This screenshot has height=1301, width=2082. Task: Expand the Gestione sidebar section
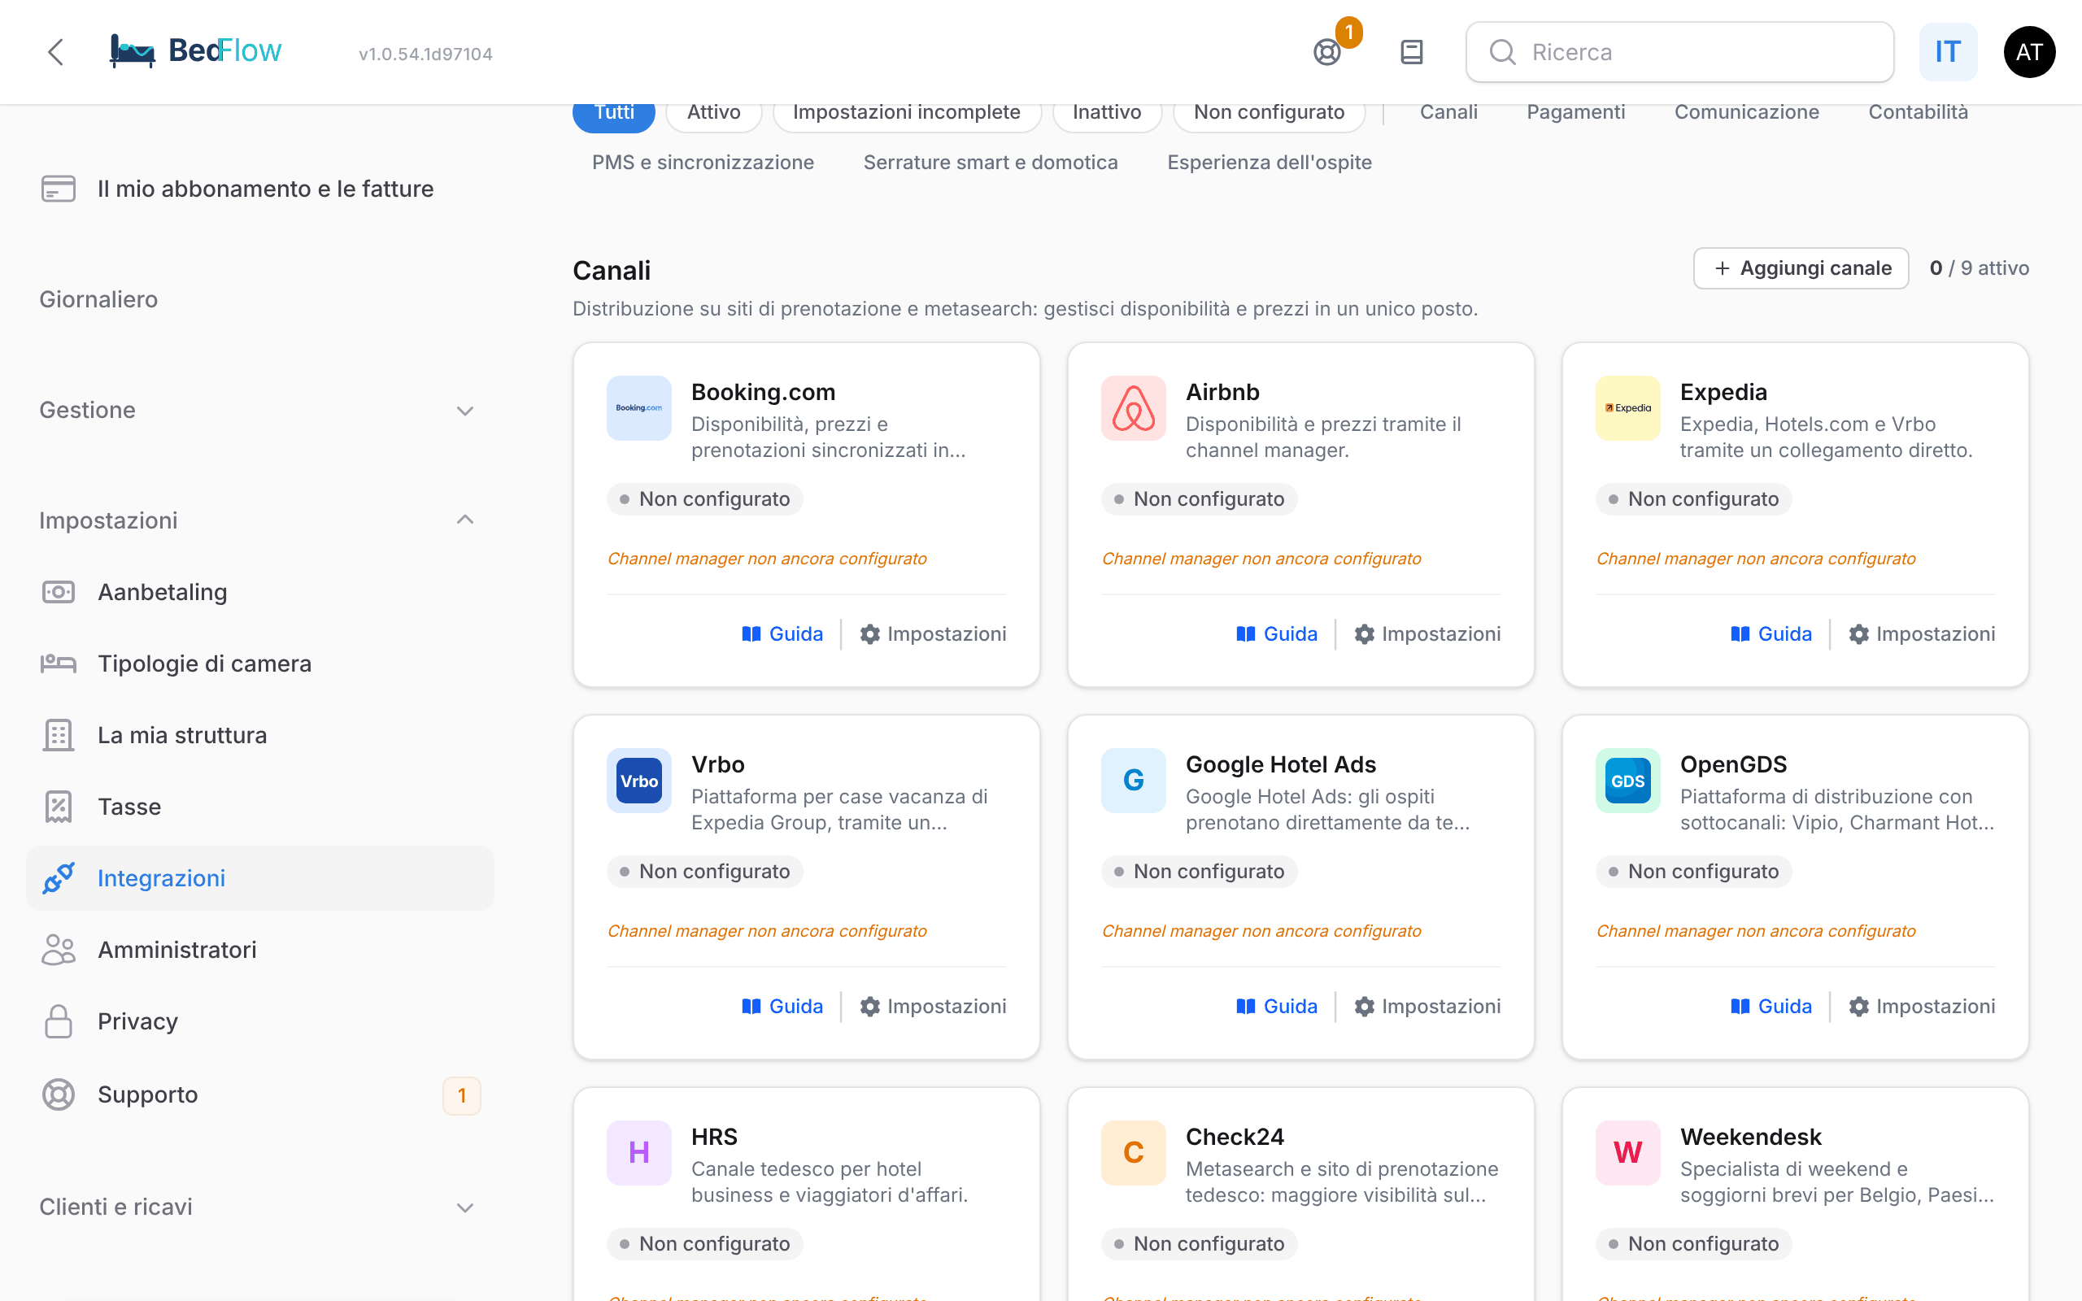pos(259,410)
